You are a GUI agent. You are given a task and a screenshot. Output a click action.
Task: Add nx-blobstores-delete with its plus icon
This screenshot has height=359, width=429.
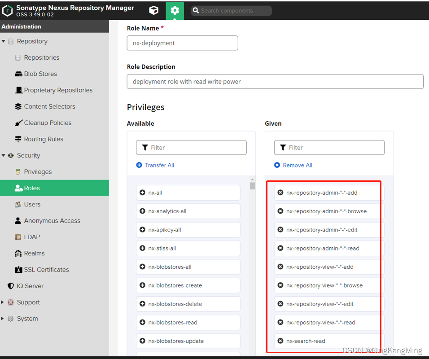pos(142,304)
